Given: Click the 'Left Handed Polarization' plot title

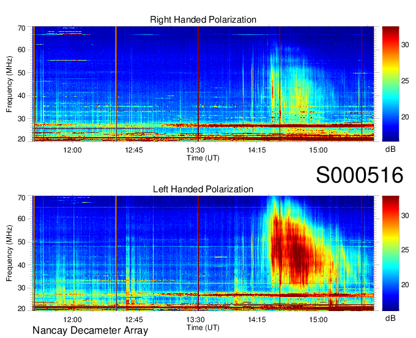Looking at the screenshot, I should 203,189.
